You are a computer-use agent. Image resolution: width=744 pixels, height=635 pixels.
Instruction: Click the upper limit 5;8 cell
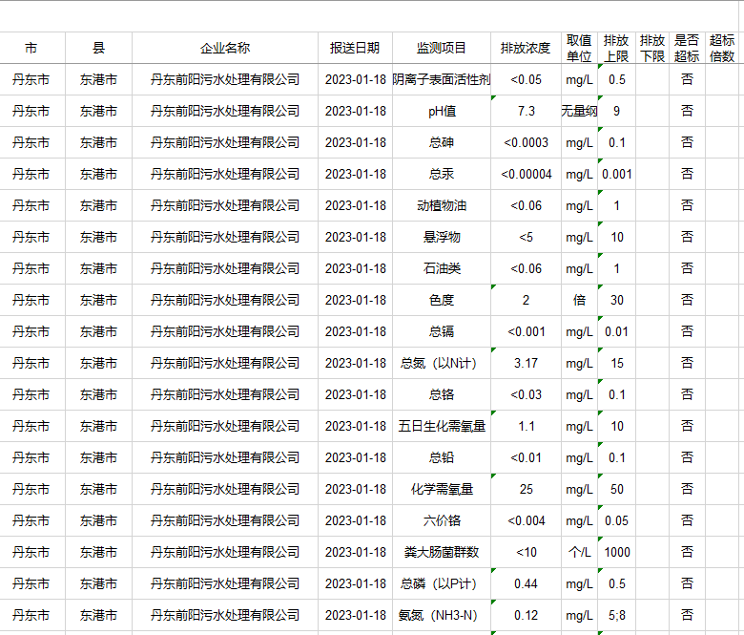[x=617, y=615]
